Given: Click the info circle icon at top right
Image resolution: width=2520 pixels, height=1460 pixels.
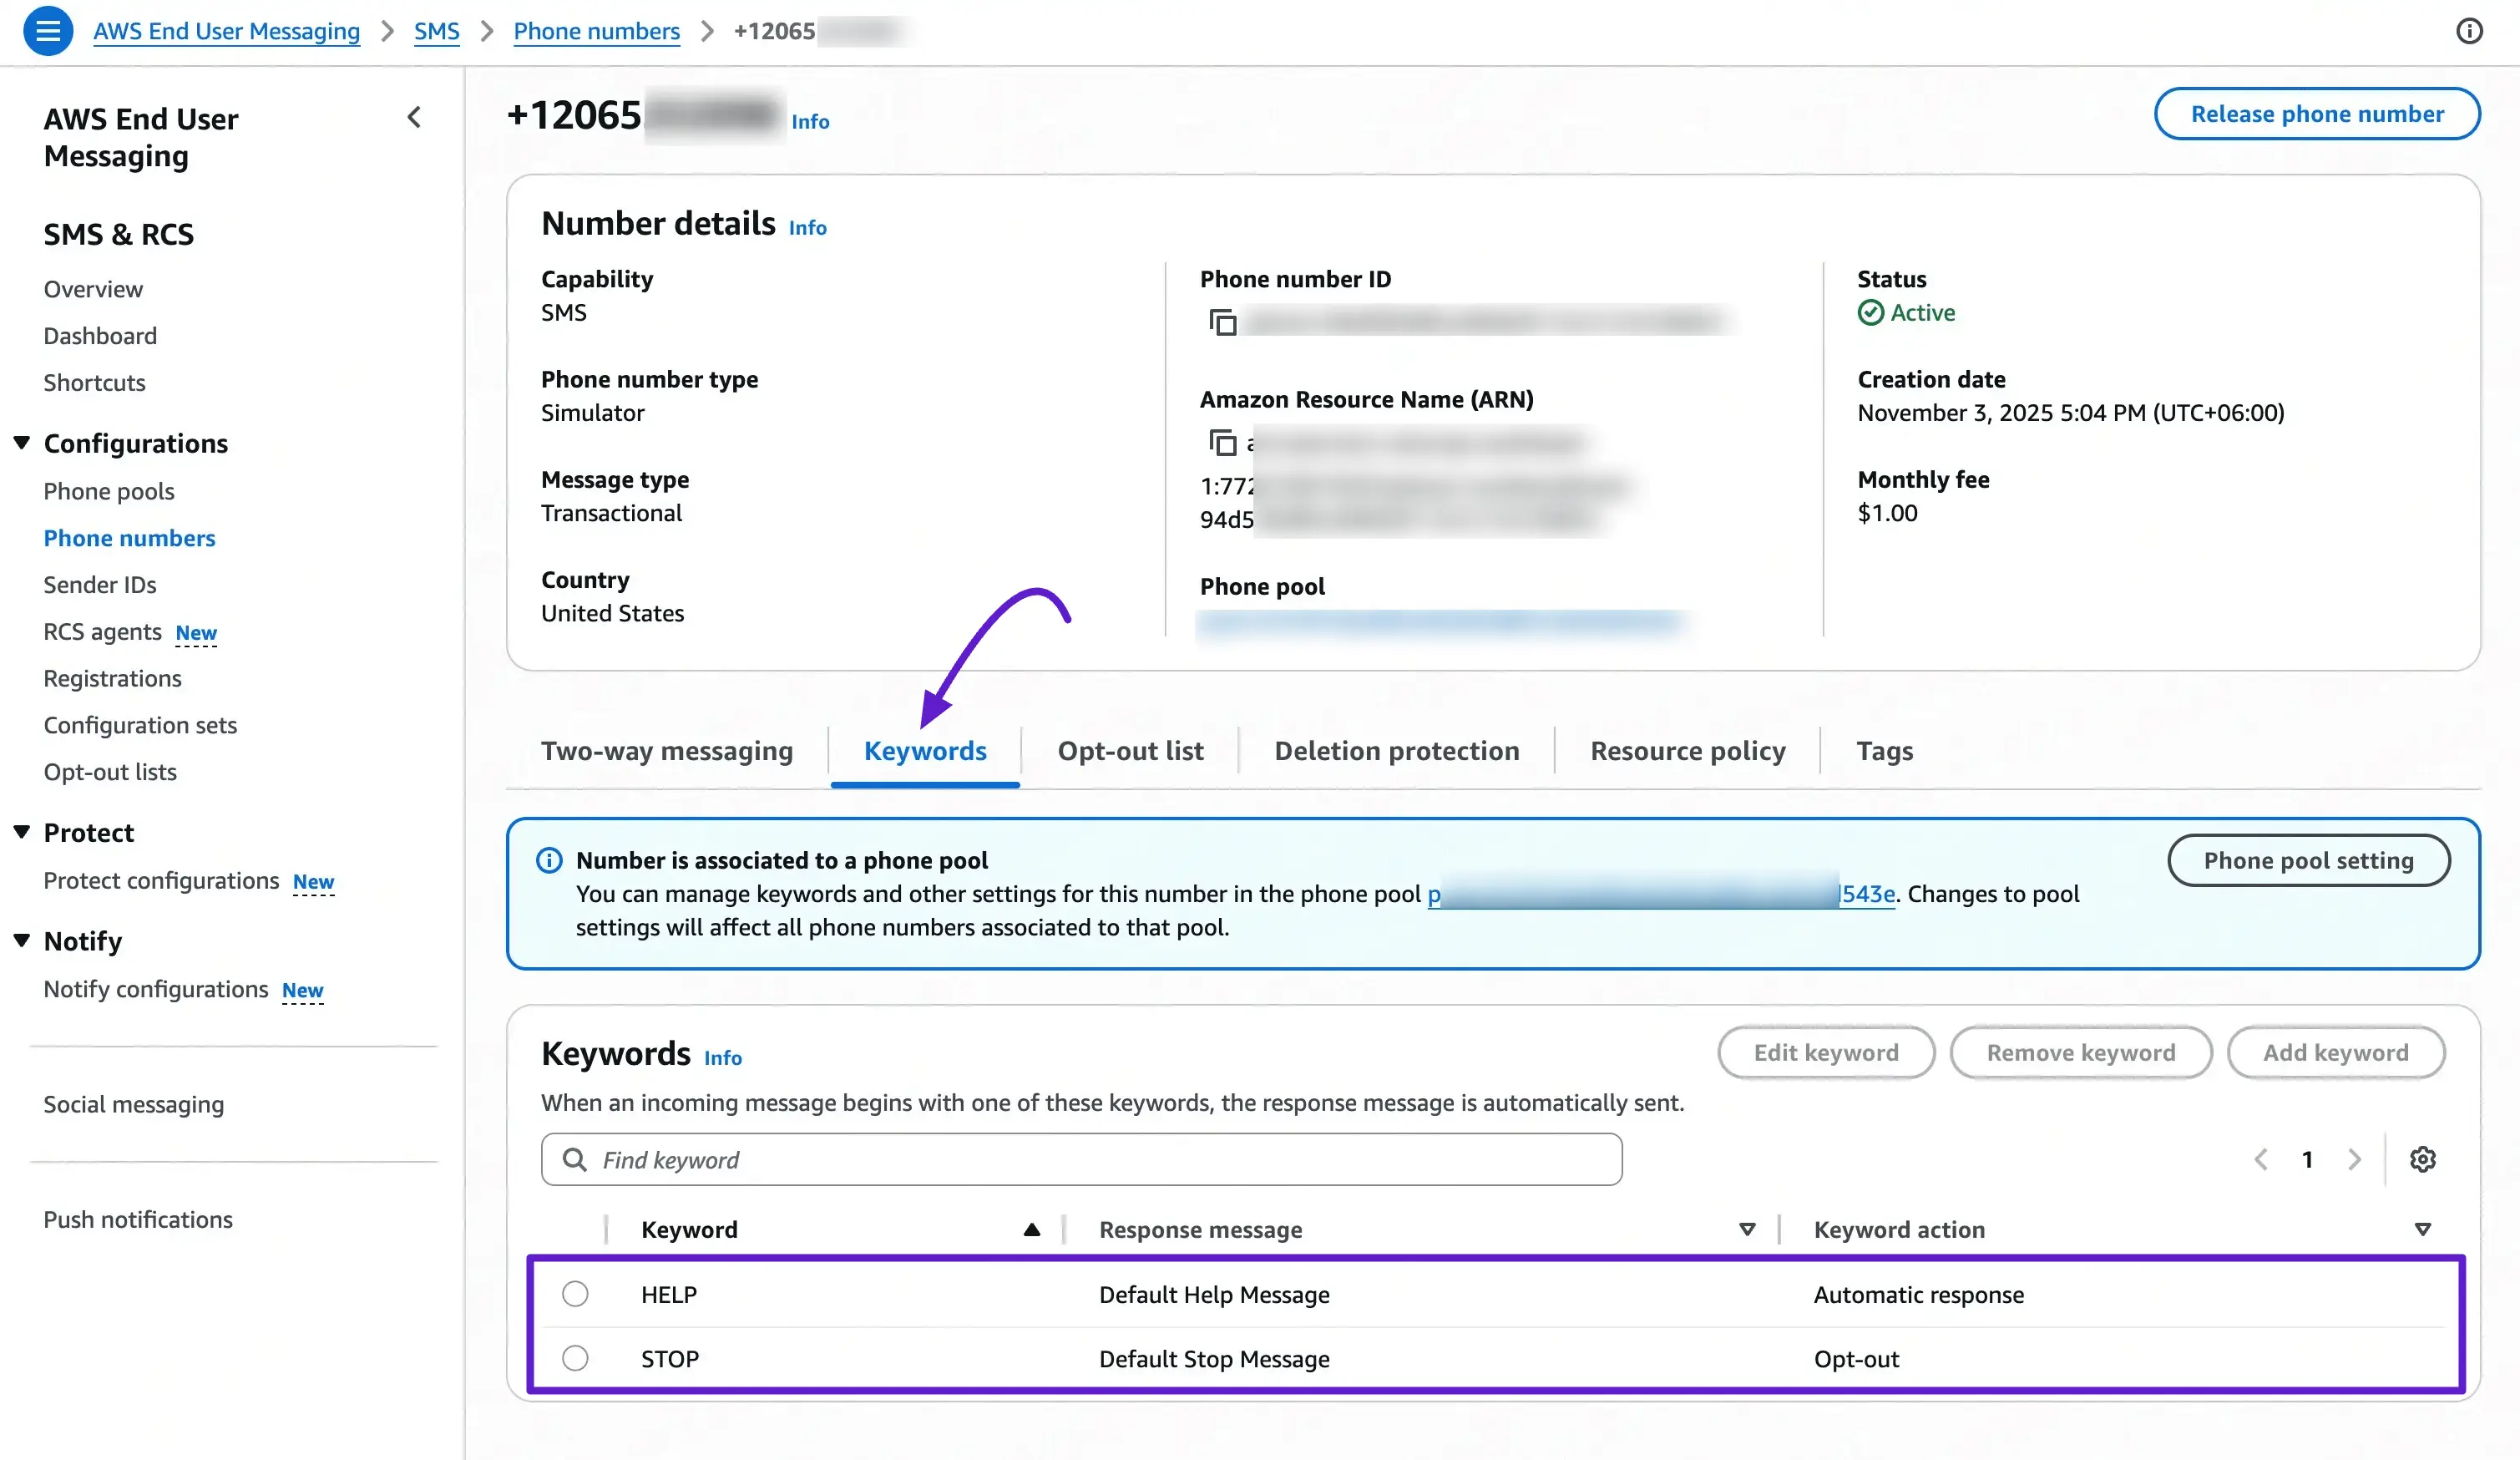Looking at the screenshot, I should (x=2469, y=31).
